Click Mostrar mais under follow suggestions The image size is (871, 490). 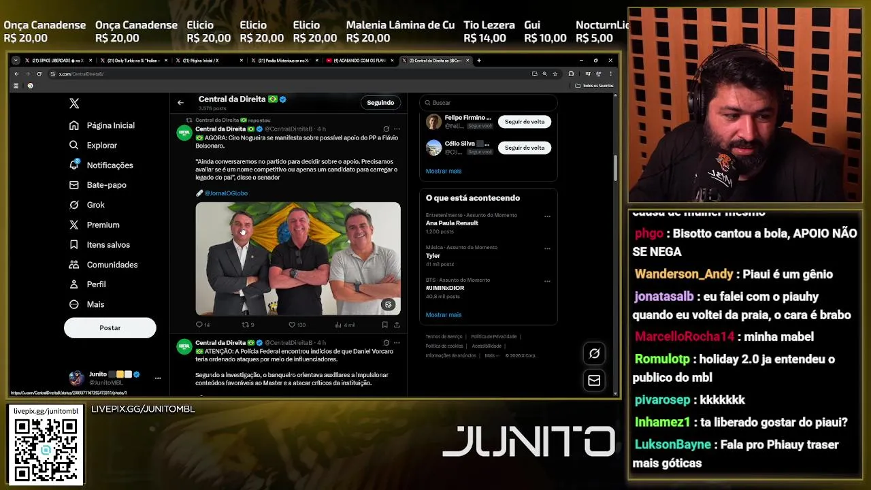tap(444, 171)
